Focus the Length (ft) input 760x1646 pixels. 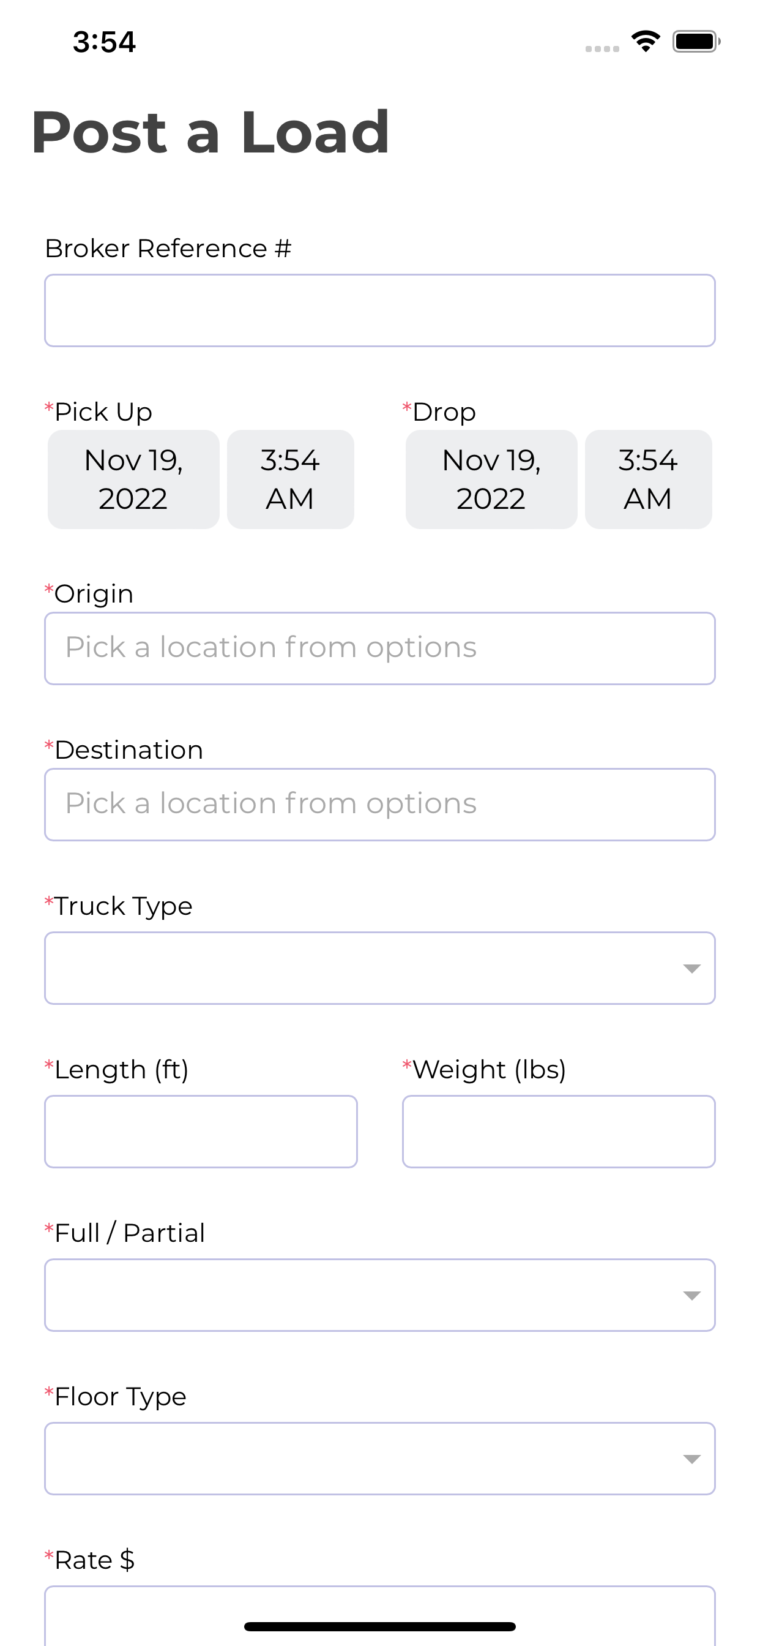(x=201, y=1132)
